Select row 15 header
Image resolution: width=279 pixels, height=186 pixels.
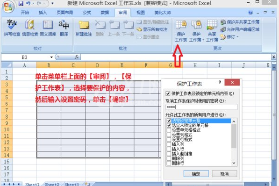click(7, 162)
